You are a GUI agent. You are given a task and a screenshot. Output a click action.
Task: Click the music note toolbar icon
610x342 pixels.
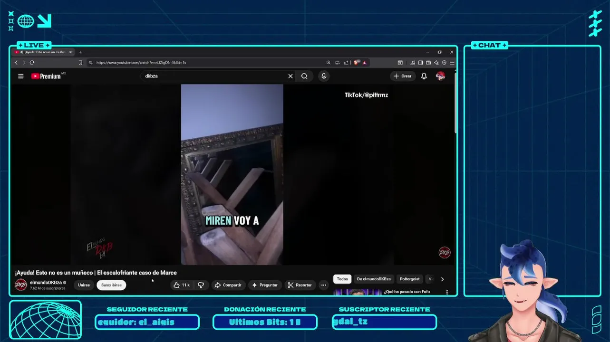click(413, 63)
